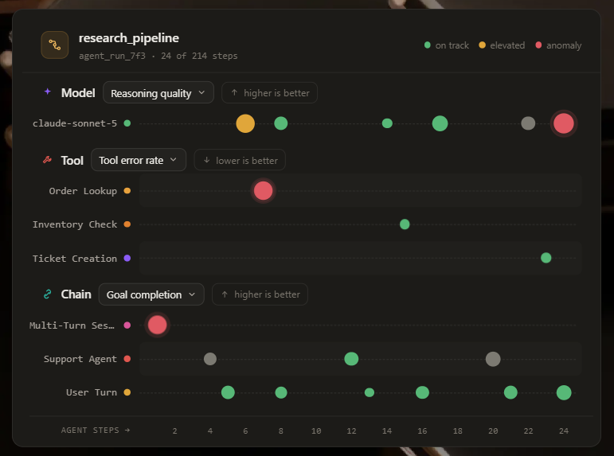Screen dimensions: 614x456
Task: Click Multi-Turn Session red anomaly marker
Action: tap(157, 325)
